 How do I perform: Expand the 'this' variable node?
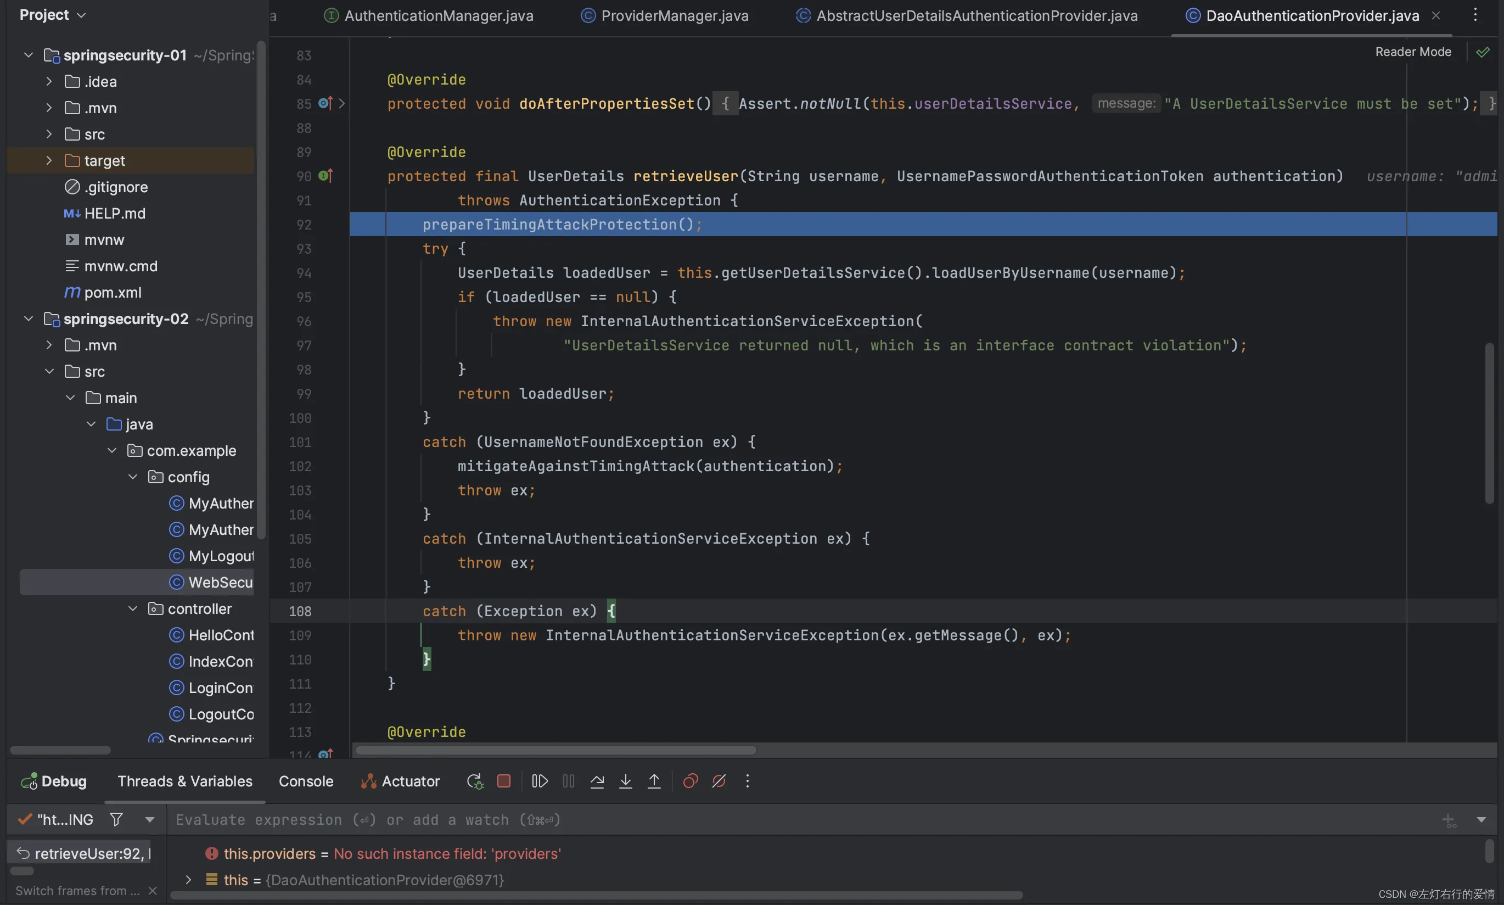pos(188,879)
